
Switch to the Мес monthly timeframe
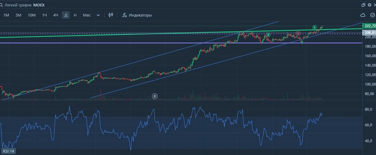point(87,15)
